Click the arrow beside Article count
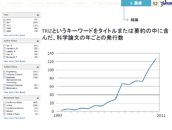 pyautogui.click(x=39, y=106)
